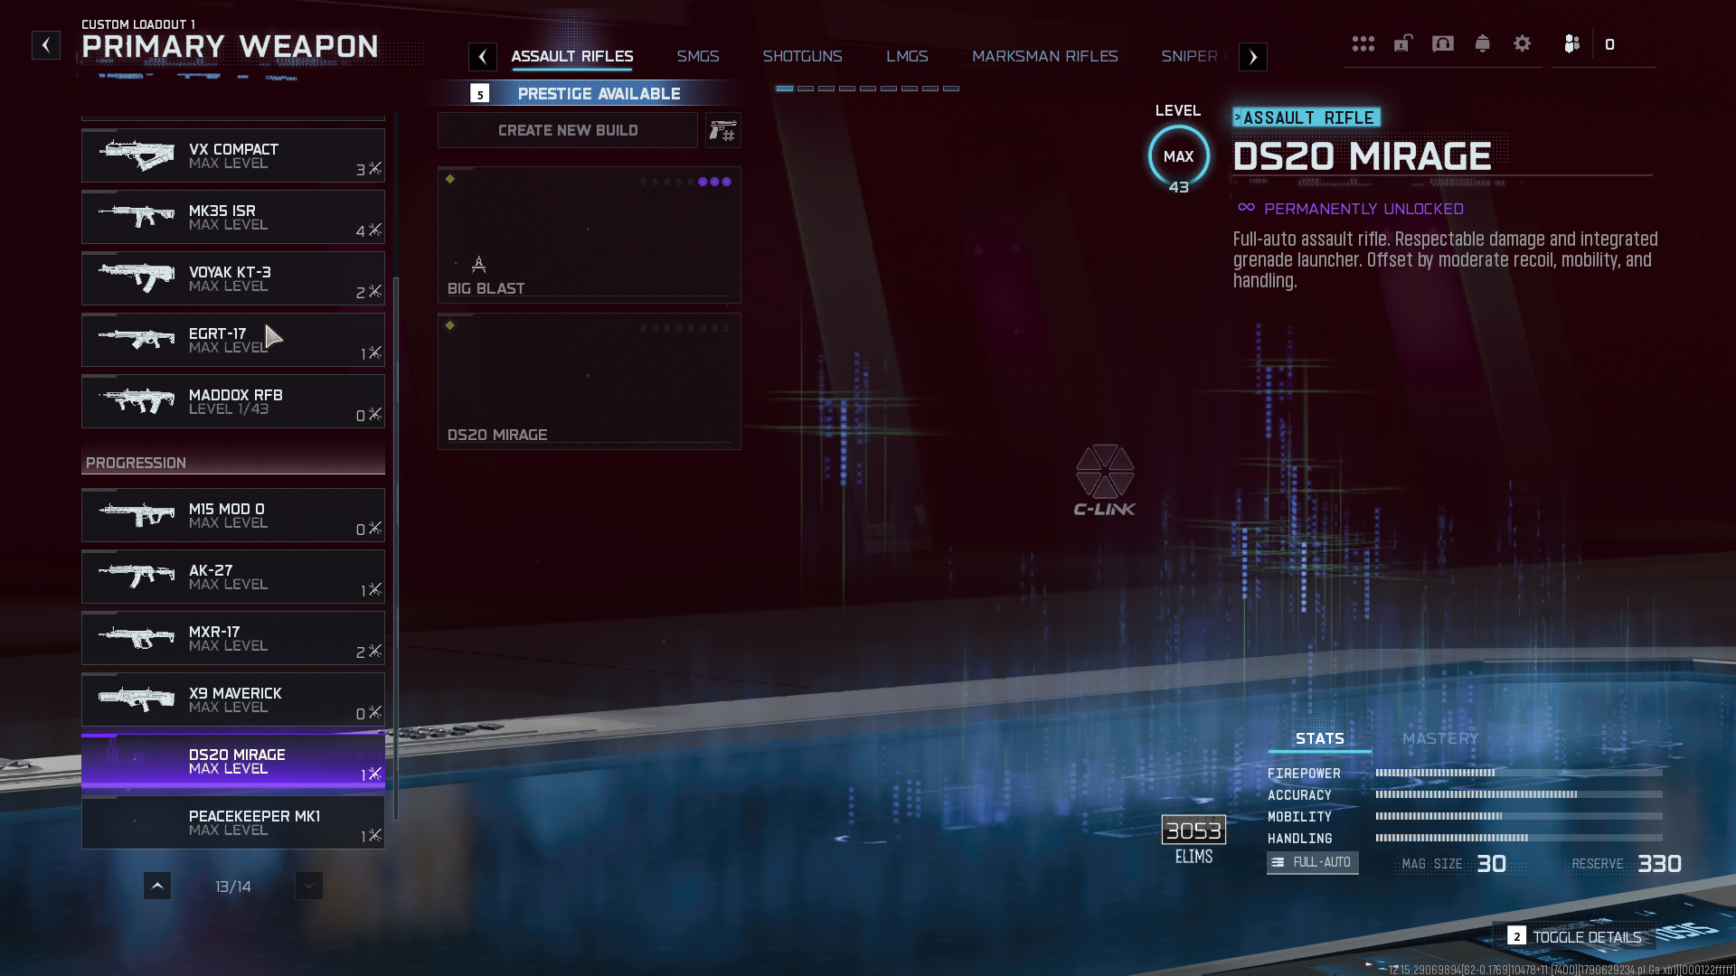Select the EGRT-17 weapon
Image resolution: width=1736 pixels, height=976 pixels.
click(x=233, y=340)
